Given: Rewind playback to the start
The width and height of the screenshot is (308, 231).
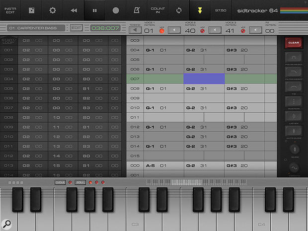Looking at the screenshot, I should [x=74, y=10].
